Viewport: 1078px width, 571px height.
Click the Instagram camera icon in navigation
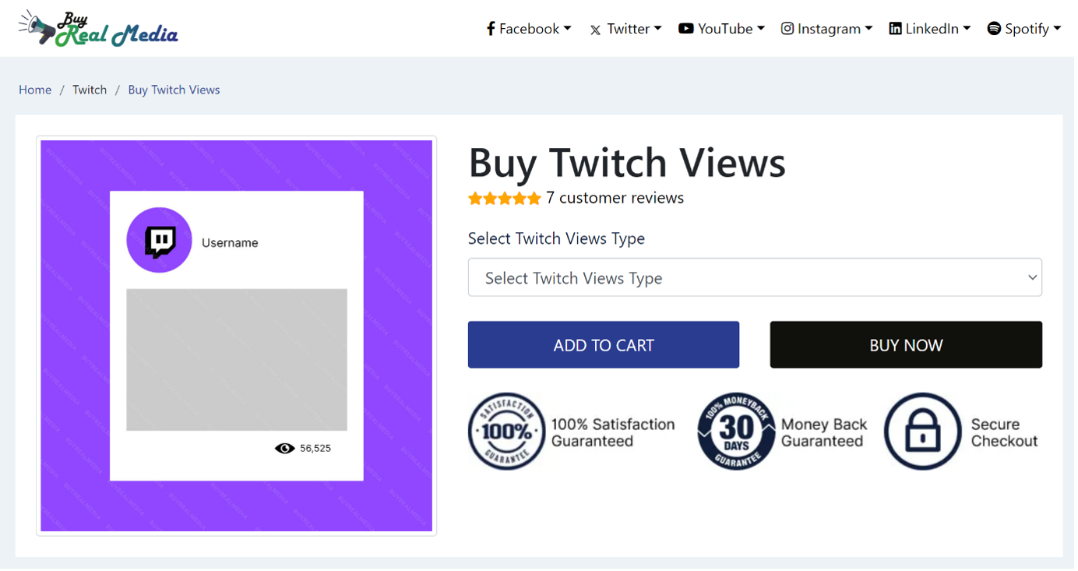787,29
